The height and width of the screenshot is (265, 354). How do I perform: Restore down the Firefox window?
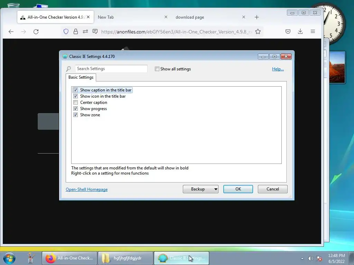304,13
